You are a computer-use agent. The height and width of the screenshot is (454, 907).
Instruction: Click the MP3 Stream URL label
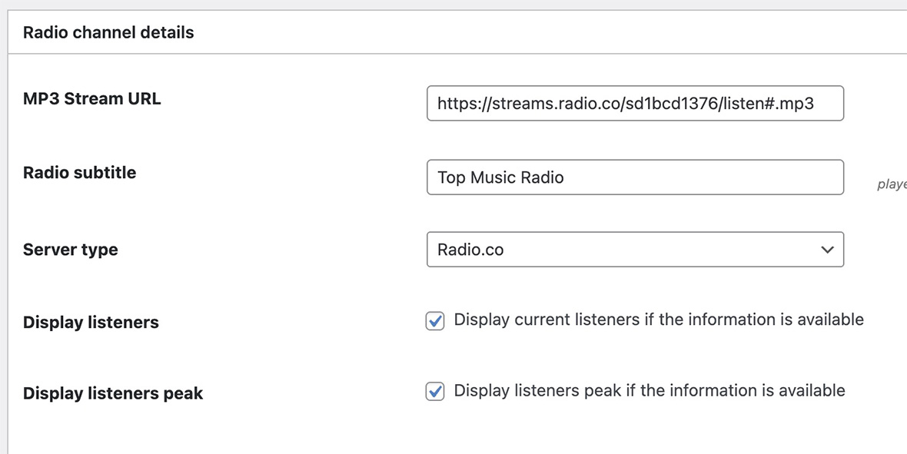point(92,98)
